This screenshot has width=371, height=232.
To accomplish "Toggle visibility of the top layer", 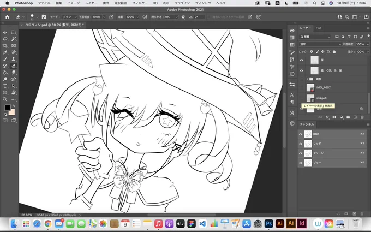I will click(x=301, y=60).
